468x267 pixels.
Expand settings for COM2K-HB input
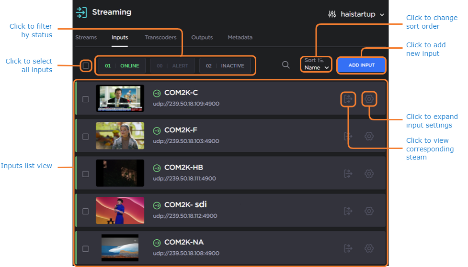tap(369, 173)
